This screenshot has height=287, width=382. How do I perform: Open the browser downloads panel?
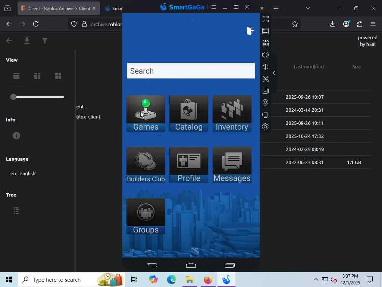(332, 24)
